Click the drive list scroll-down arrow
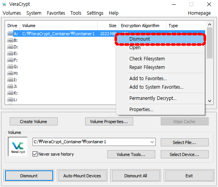The height and width of the screenshot is (187, 218). click(x=209, y=101)
